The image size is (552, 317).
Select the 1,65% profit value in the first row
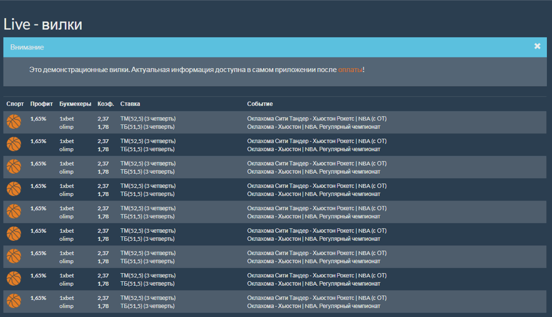(38, 119)
